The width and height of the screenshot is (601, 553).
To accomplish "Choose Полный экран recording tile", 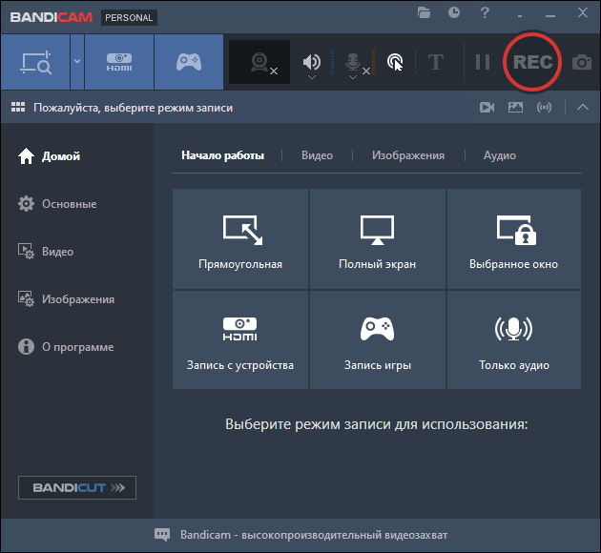I will click(378, 238).
